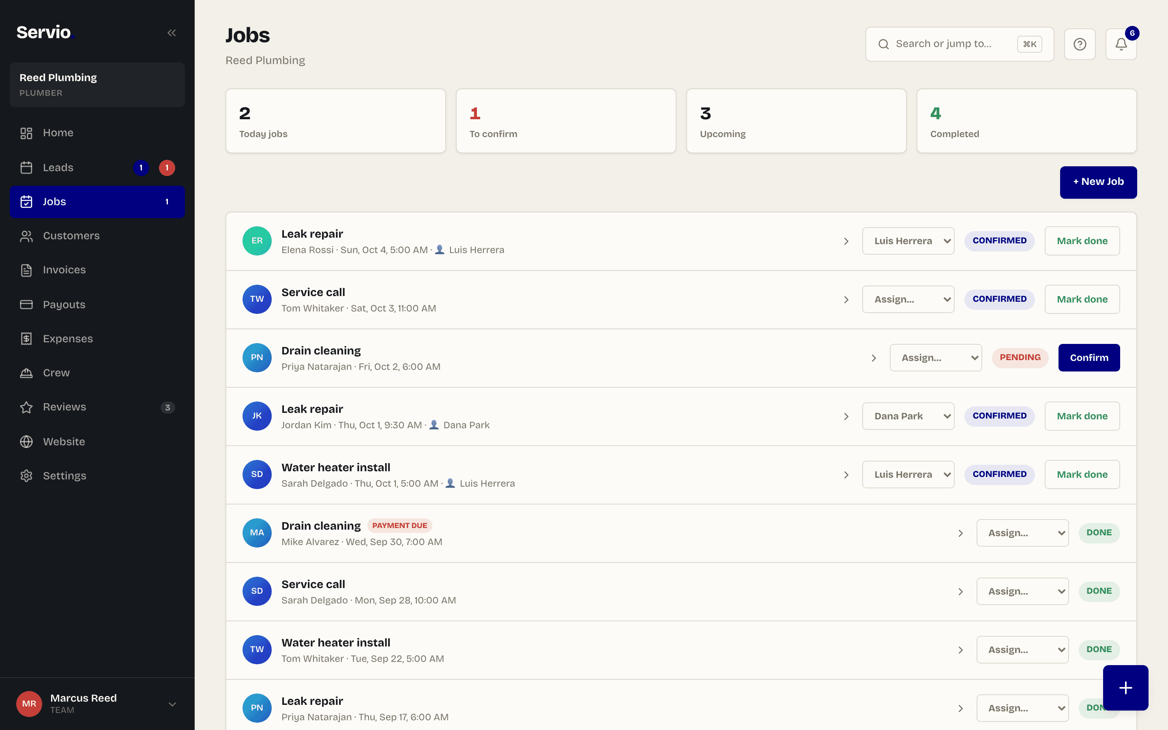Click the floating plus button
This screenshot has width=1168, height=730.
click(1125, 687)
